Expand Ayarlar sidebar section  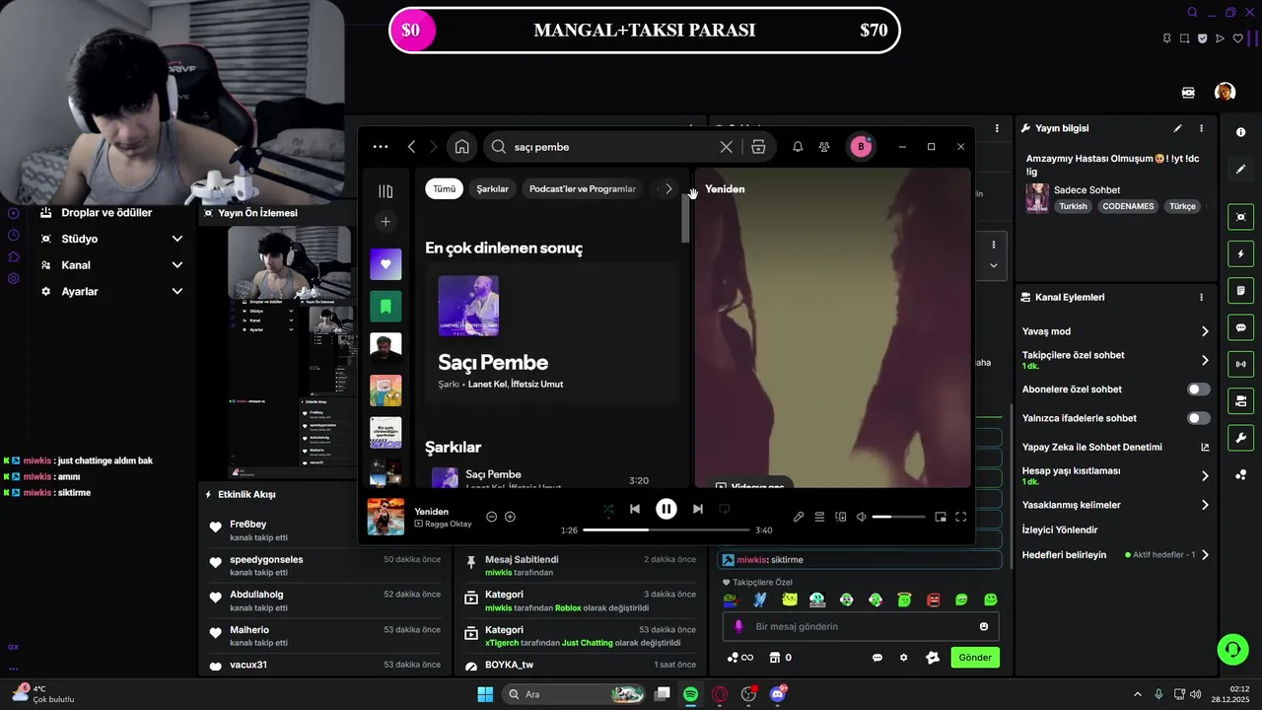tap(111, 292)
